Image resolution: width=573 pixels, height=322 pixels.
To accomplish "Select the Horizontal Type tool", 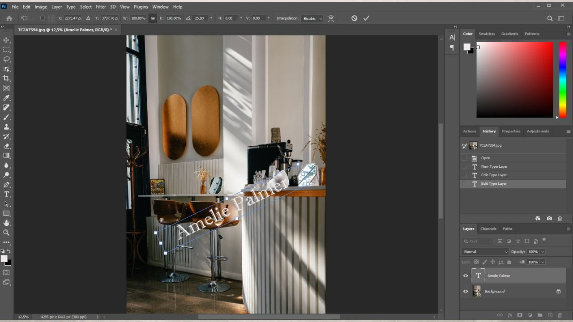I will (x=7, y=194).
